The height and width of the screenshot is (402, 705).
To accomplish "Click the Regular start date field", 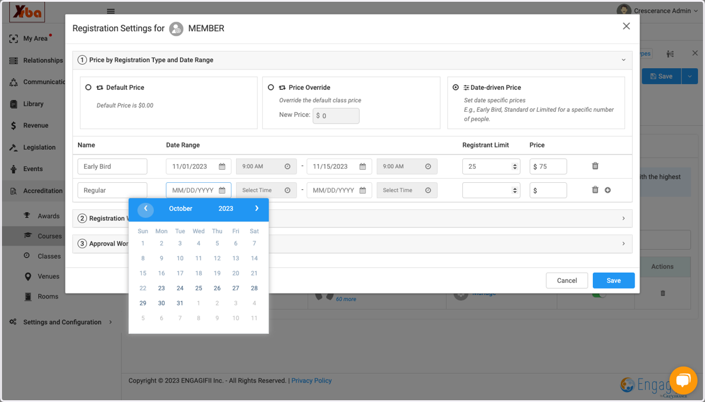I will (199, 190).
